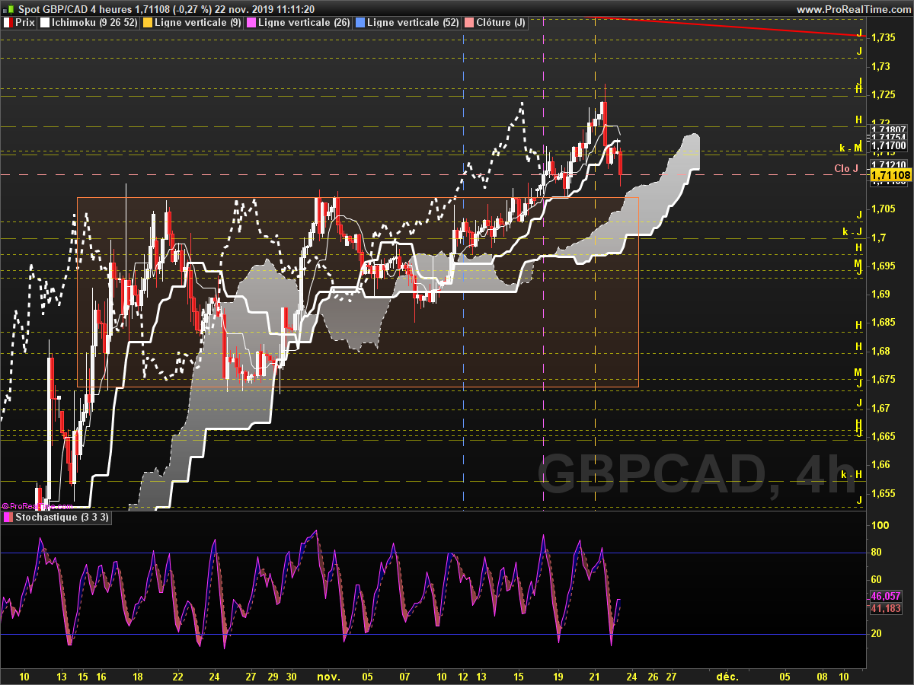The height and width of the screenshot is (685, 914).
Task: Click the nov. date label on time axis
Action: (328, 676)
